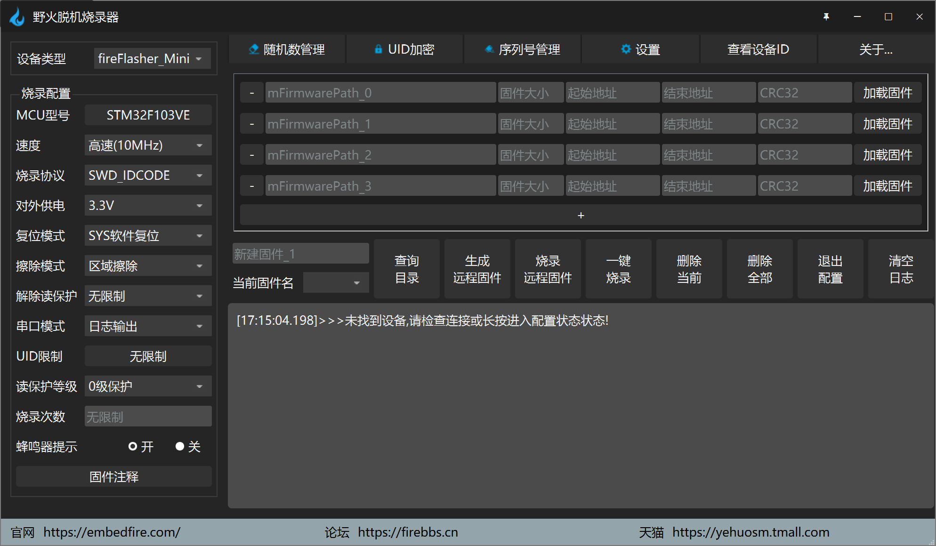This screenshot has width=936, height=546.
Task: Pin the window with the pushpin icon
Action: 826,17
